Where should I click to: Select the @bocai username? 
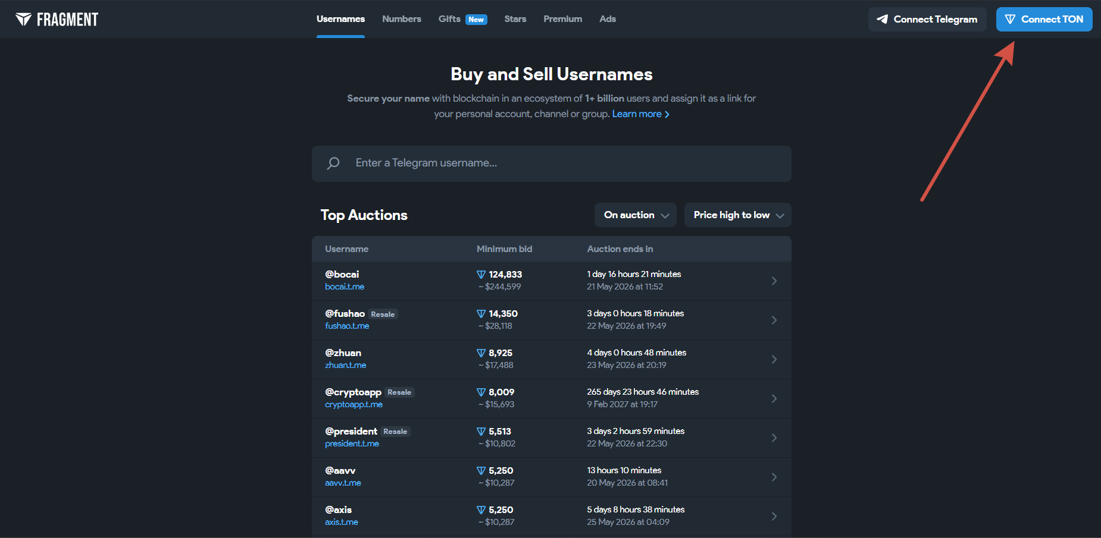click(x=342, y=275)
